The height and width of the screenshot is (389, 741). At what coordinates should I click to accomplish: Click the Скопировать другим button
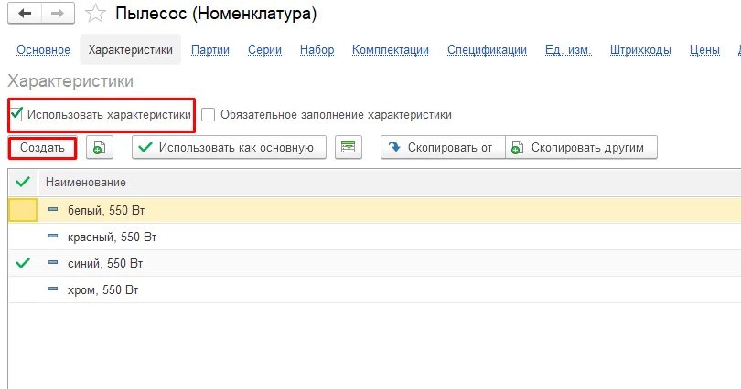pyautogui.click(x=581, y=148)
